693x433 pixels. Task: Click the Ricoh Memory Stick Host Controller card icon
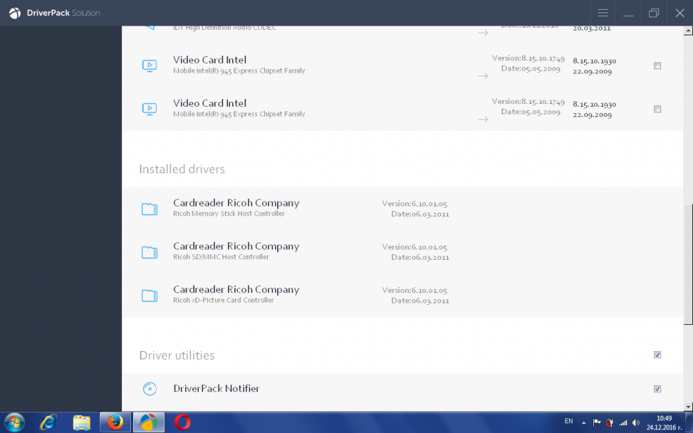150,209
